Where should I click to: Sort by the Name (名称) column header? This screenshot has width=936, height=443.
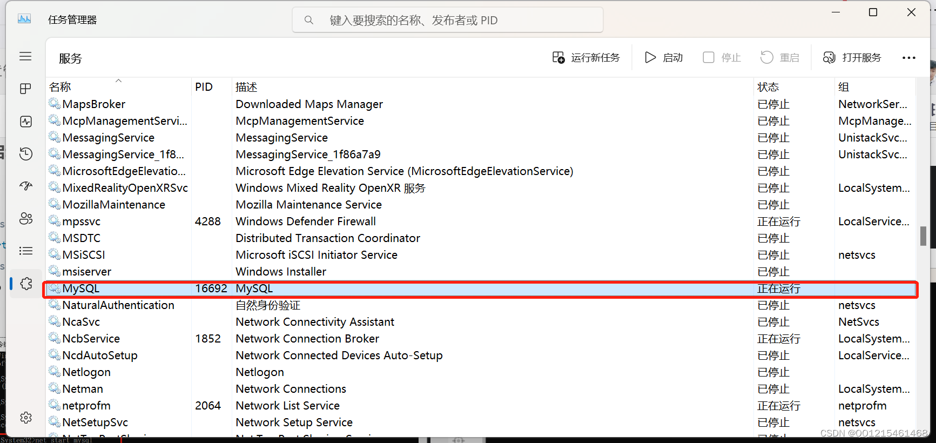click(60, 87)
